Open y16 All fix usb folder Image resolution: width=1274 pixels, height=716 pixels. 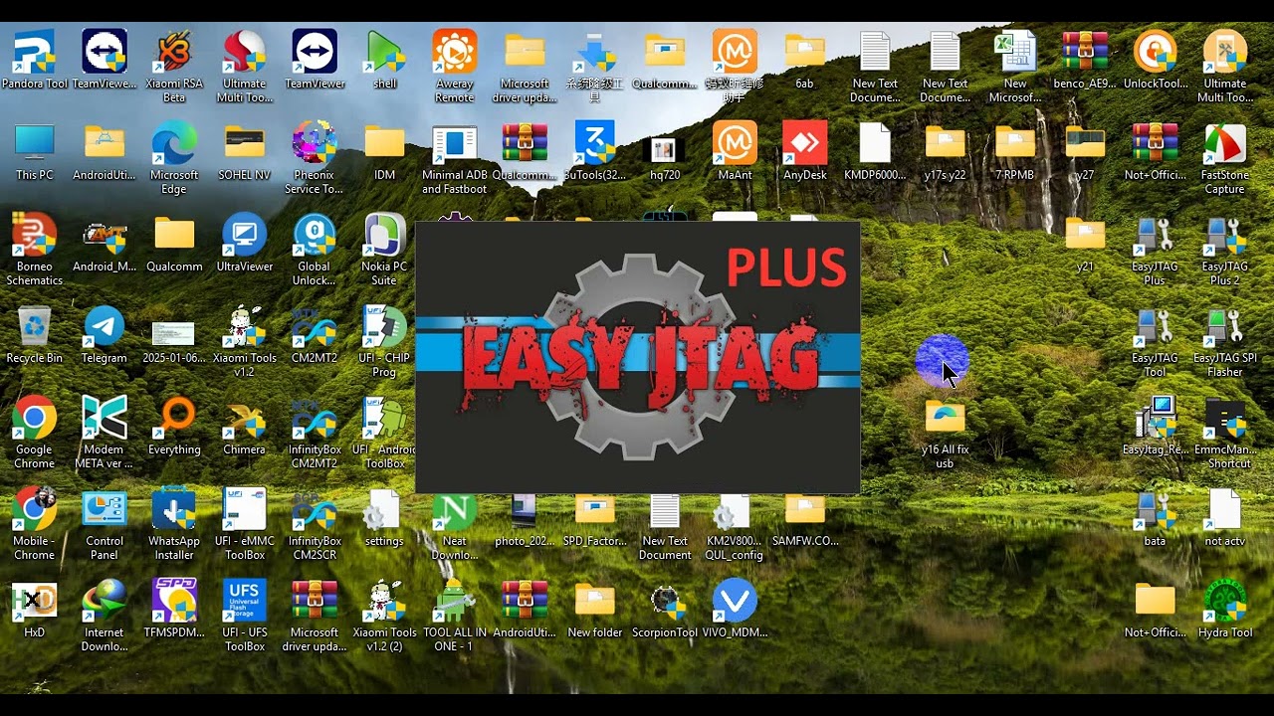945,433
